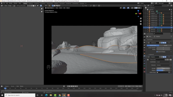Jump to timeline end button
Viewport: 173px width, 97px height.
pyautogui.click(x=77, y=86)
